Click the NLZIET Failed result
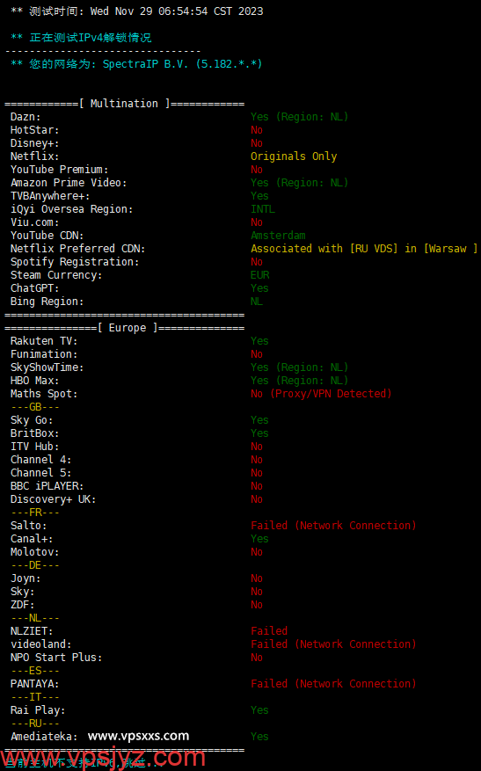The width and height of the screenshot is (481, 771). pos(269,631)
